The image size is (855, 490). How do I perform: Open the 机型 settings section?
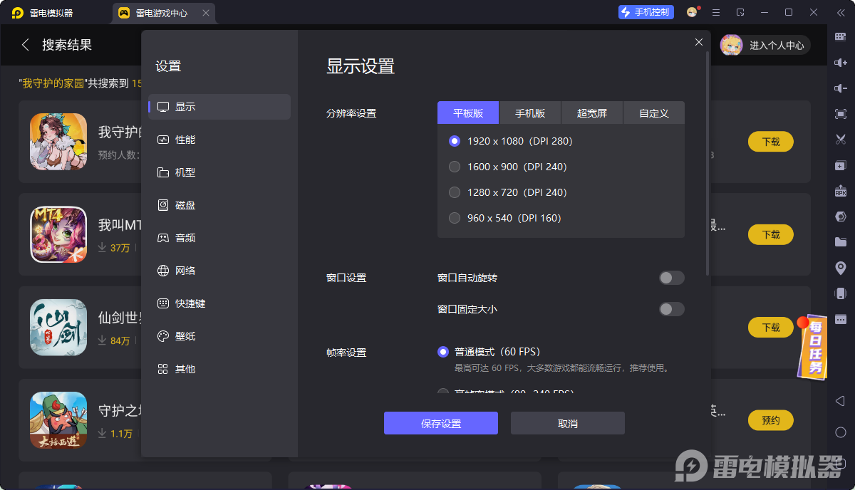(219, 172)
